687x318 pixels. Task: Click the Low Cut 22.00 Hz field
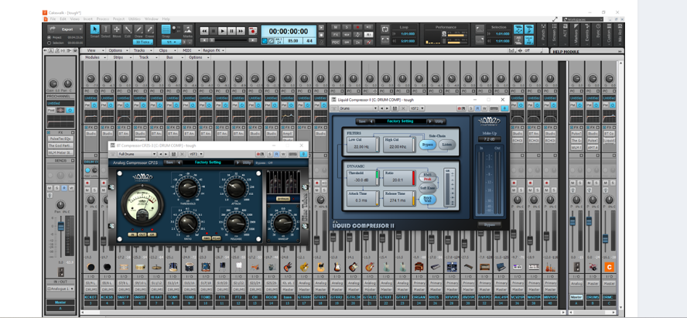pos(361,145)
